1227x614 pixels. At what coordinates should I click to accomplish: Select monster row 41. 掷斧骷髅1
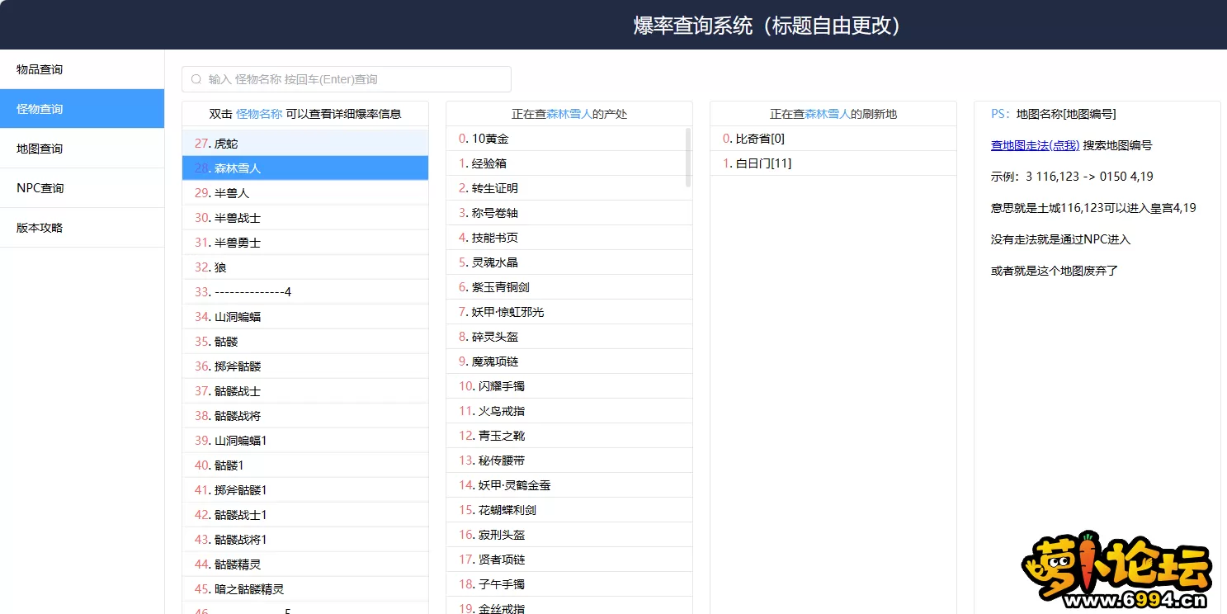pos(305,490)
